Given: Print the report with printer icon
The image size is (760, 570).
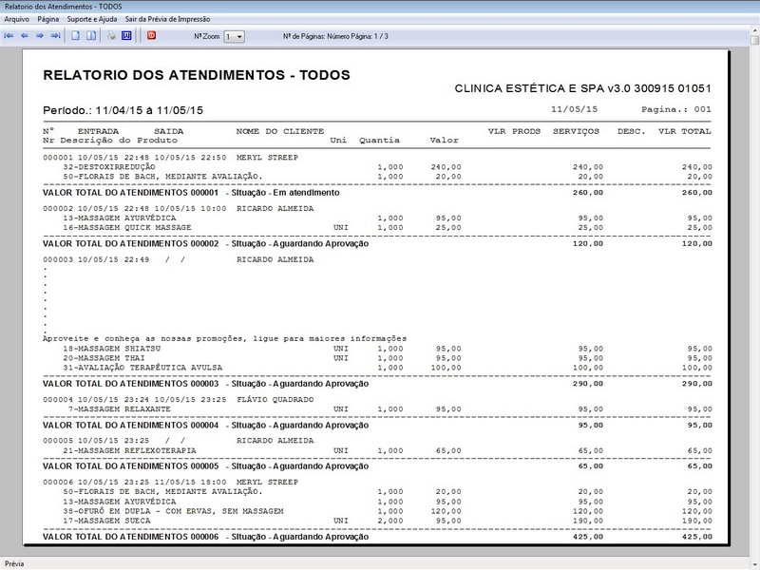Looking at the screenshot, I should pyautogui.click(x=111, y=36).
